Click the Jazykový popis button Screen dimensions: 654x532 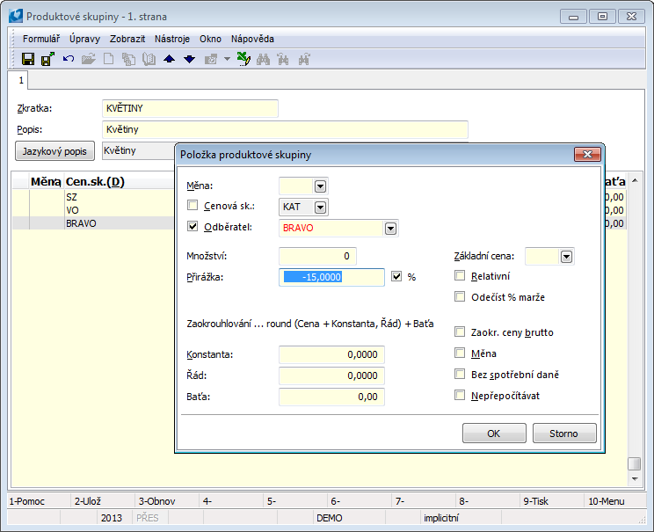tap(55, 150)
